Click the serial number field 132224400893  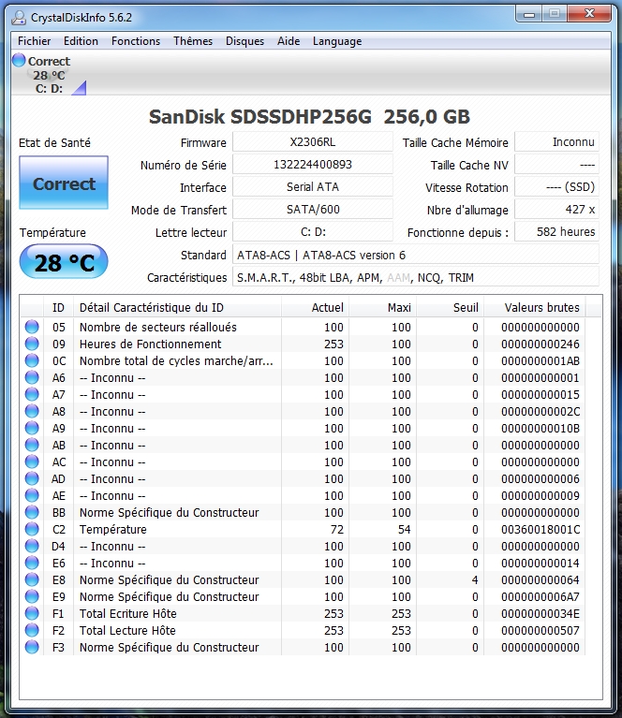tap(313, 165)
